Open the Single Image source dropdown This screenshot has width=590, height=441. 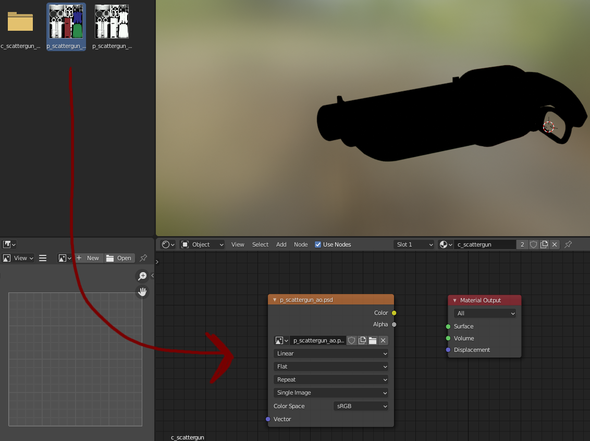click(331, 393)
